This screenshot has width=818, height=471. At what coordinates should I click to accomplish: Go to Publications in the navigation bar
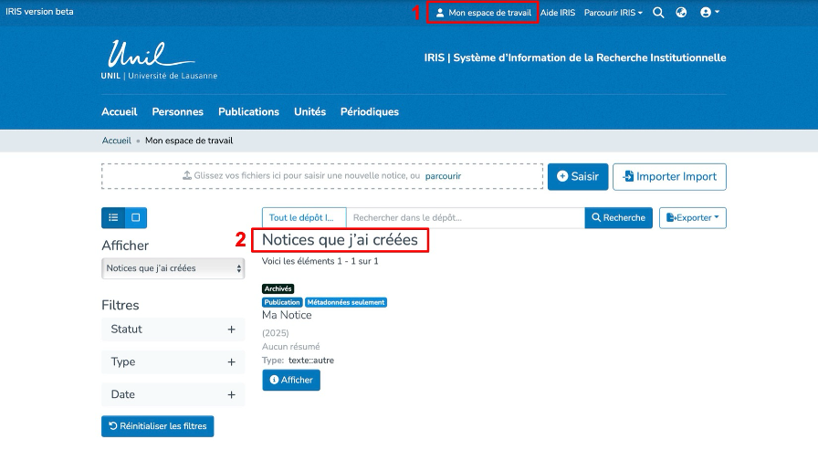coord(248,111)
